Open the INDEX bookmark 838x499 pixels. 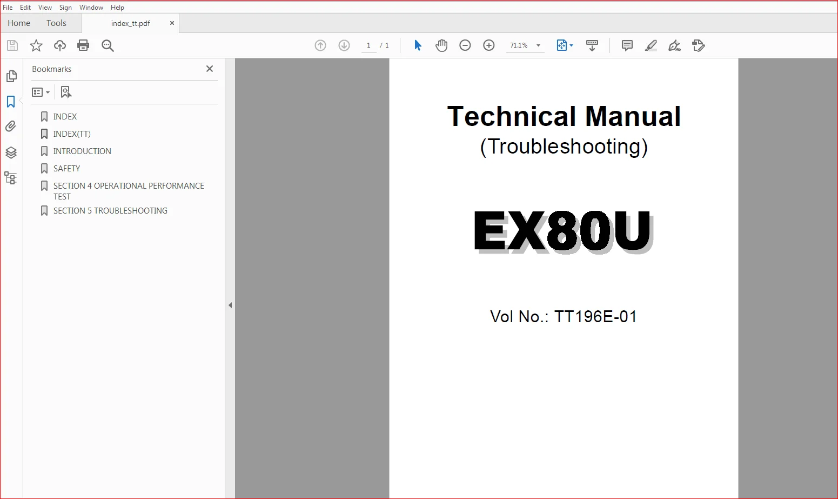tap(65, 117)
